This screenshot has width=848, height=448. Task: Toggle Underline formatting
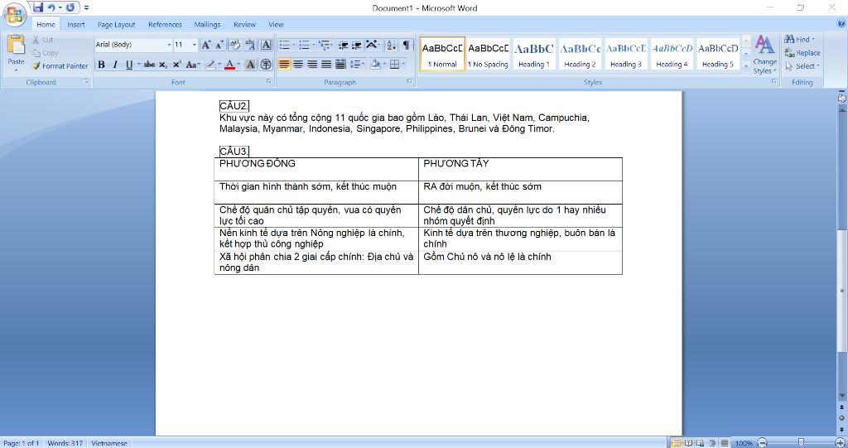[128, 65]
